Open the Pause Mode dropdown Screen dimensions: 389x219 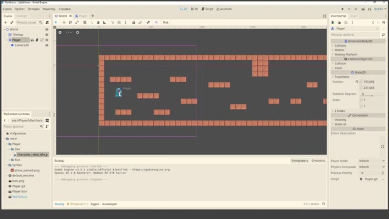(371, 161)
